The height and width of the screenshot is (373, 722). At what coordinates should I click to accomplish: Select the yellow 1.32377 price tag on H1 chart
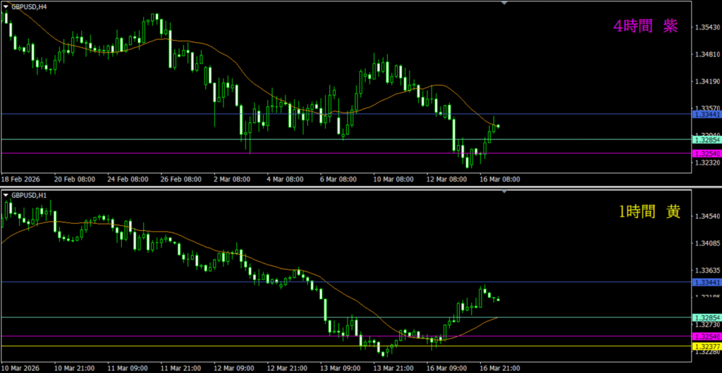coord(706,346)
